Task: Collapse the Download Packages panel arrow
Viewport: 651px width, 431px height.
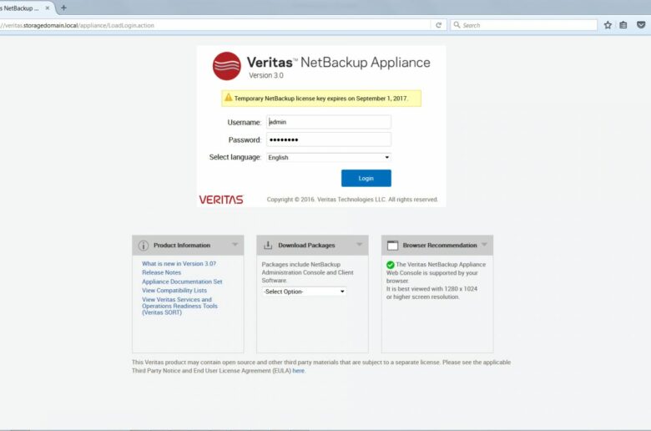Action: click(360, 245)
